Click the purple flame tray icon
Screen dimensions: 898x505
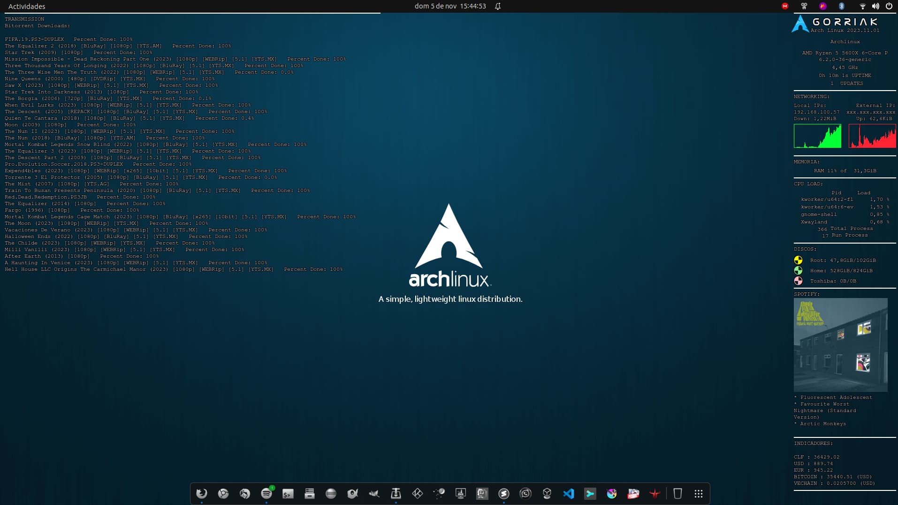[822, 6]
